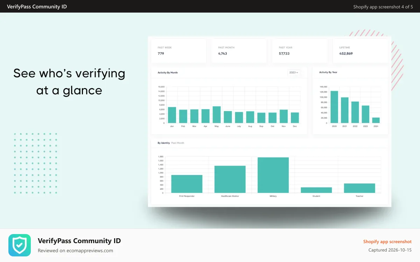Screen dimensions: 420x262
Task: Click the Nov bar in Activity By Month
Action: point(283,116)
